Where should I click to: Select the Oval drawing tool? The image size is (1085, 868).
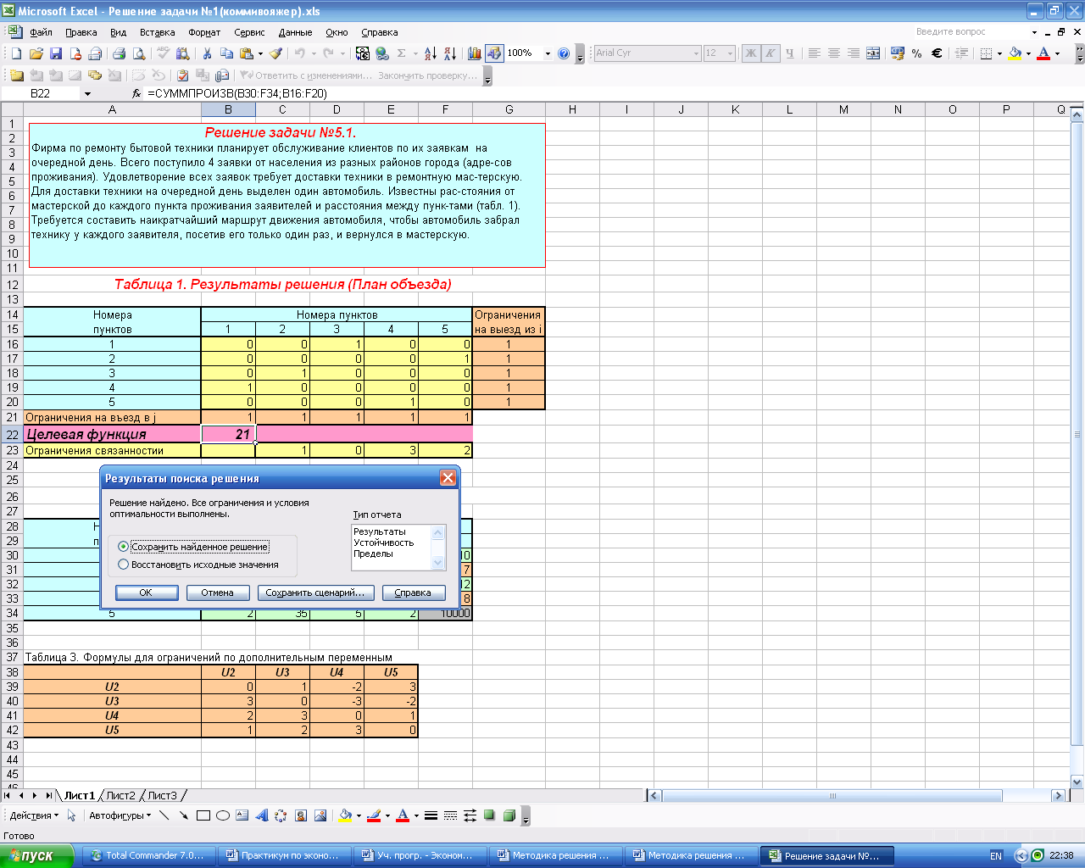tap(223, 815)
